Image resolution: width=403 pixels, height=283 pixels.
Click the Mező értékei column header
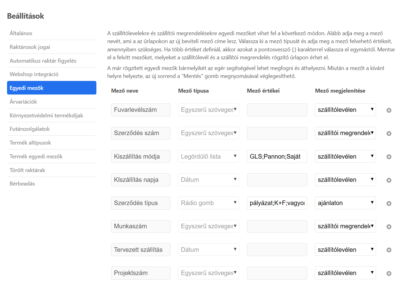tap(263, 91)
